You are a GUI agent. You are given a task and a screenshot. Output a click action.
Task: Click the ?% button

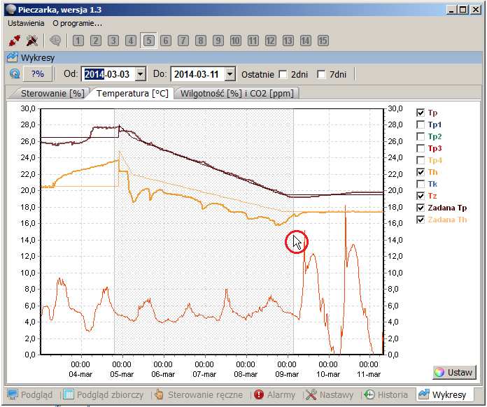point(38,74)
